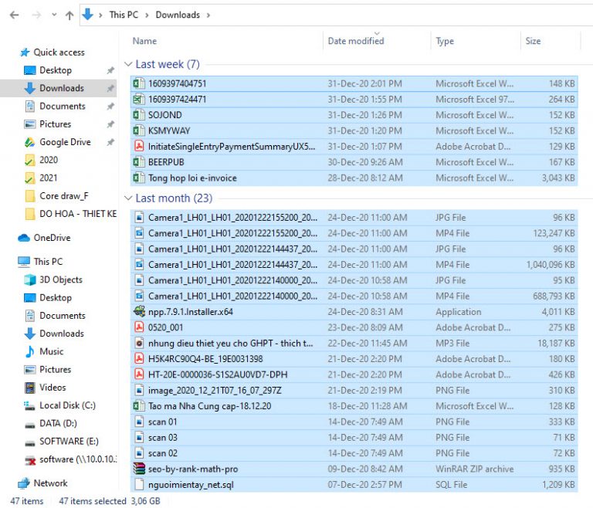Click the Excel icon of BEERPUB
The height and width of the screenshot is (508, 593).
139,162
